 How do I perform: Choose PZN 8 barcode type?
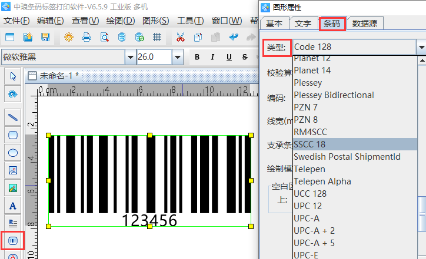point(355,120)
